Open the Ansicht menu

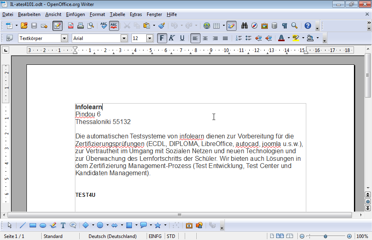(53, 14)
